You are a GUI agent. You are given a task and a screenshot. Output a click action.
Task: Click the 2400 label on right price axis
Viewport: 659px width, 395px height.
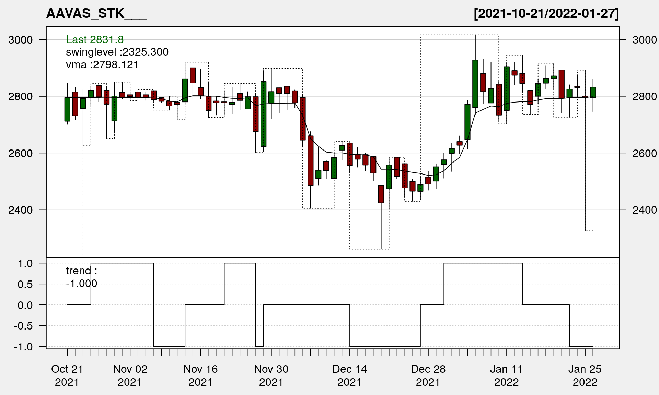(645, 210)
